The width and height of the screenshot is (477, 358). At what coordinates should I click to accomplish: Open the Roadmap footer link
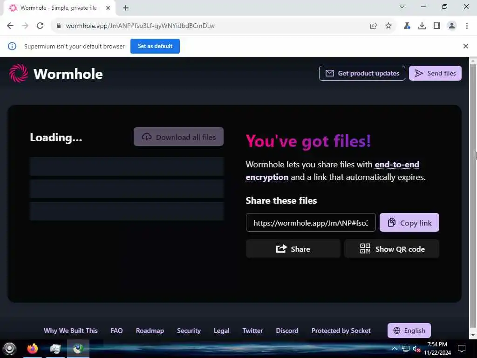(150, 330)
